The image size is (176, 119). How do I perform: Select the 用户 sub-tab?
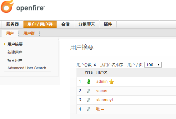10,33
